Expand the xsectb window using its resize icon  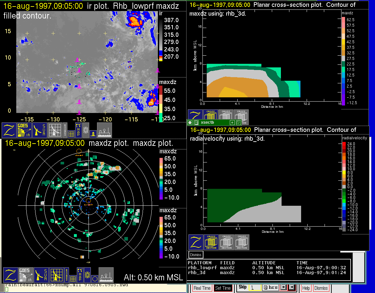click(238, 123)
